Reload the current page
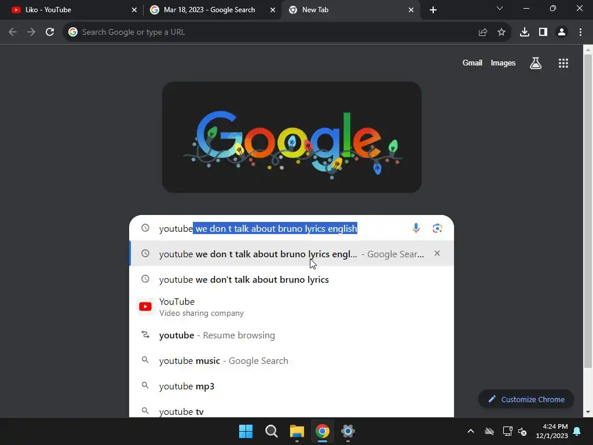 pos(50,32)
